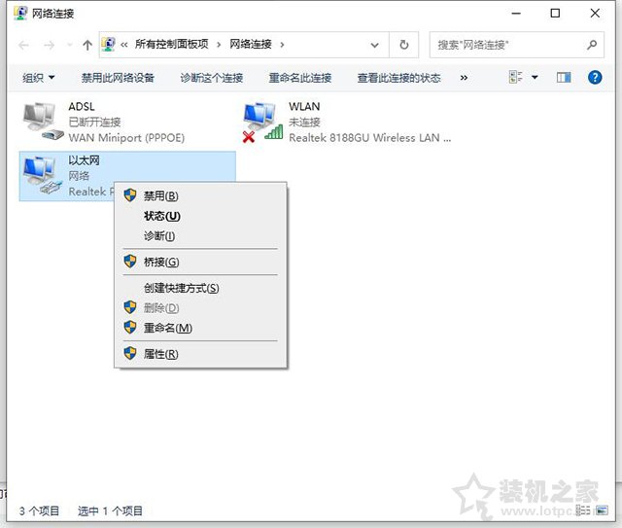Expand the change view dropdown arrow

[x=535, y=78]
